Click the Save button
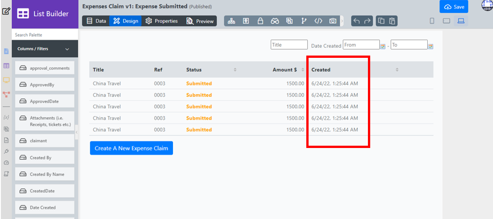Viewport: 493px width, 219px height. tap(454, 7)
